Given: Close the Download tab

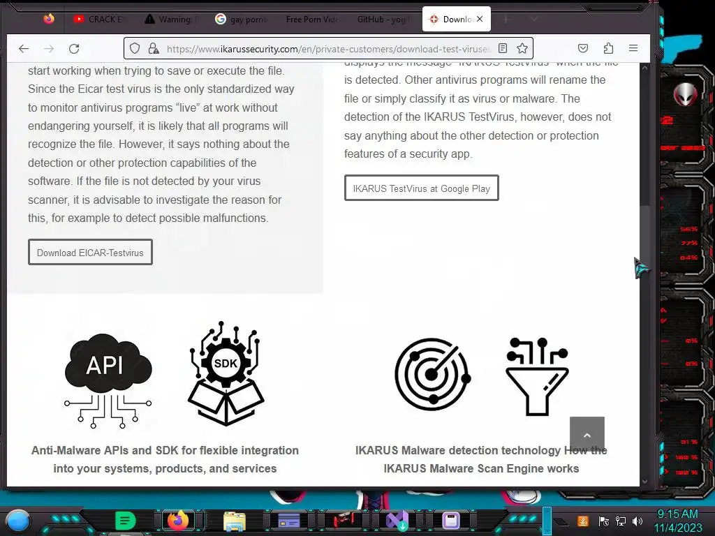Looking at the screenshot, I should (x=480, y=19).
